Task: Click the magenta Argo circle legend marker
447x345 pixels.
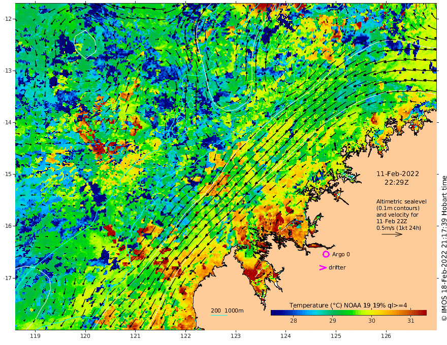Action: pos(326,254)
